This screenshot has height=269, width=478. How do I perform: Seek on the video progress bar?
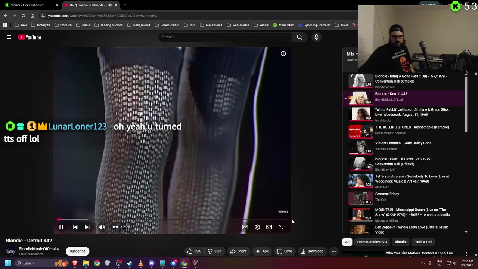[x=173, y=219]
